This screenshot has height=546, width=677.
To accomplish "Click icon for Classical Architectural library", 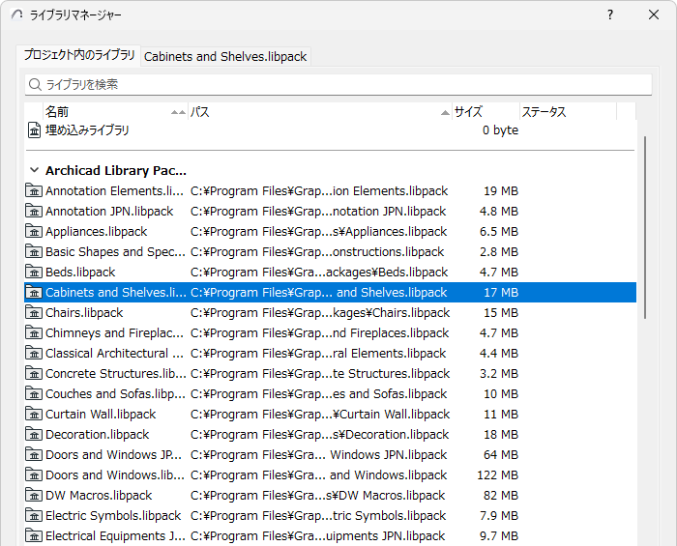I will pos(34,353).
